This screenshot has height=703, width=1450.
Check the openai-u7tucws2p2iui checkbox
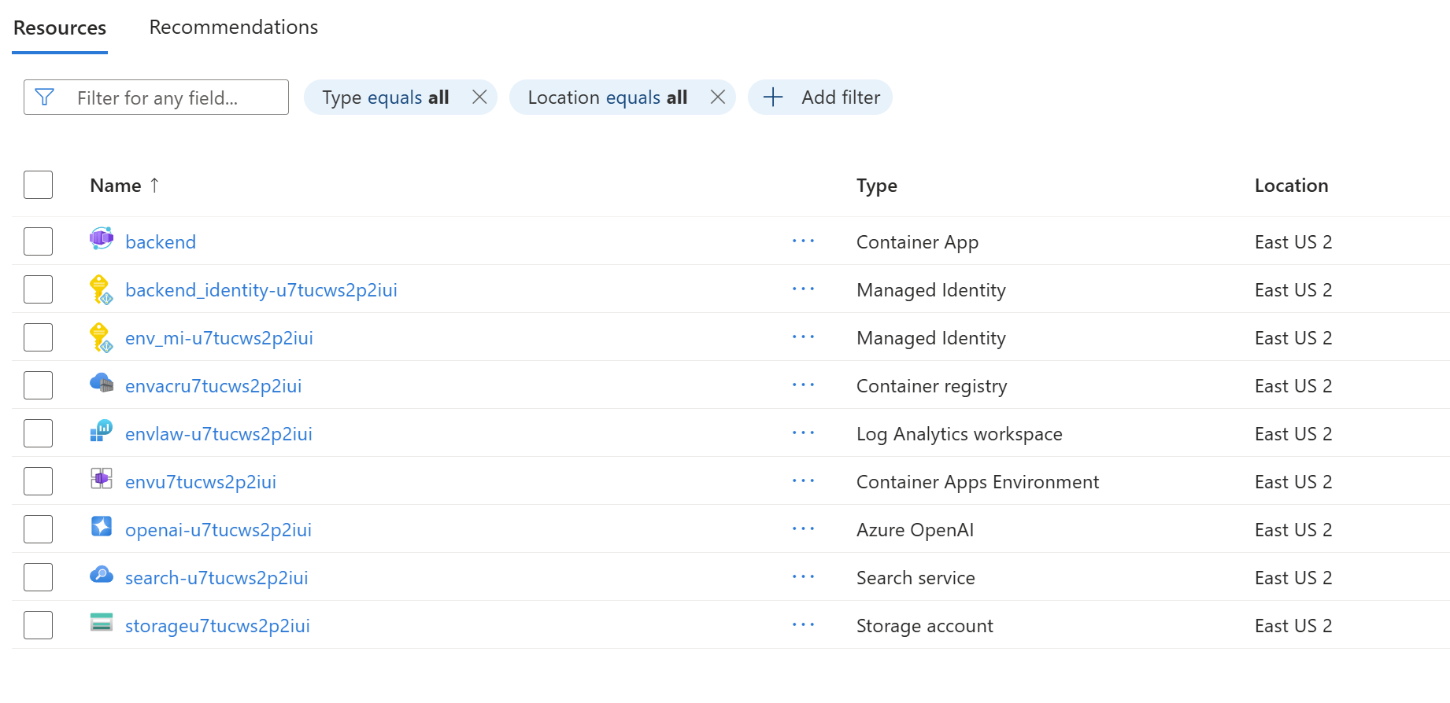[38, 529]
